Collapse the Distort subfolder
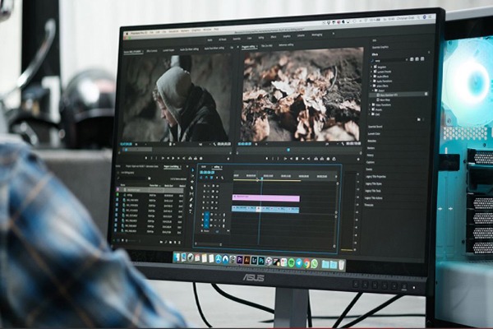 (x=373, y=90)
